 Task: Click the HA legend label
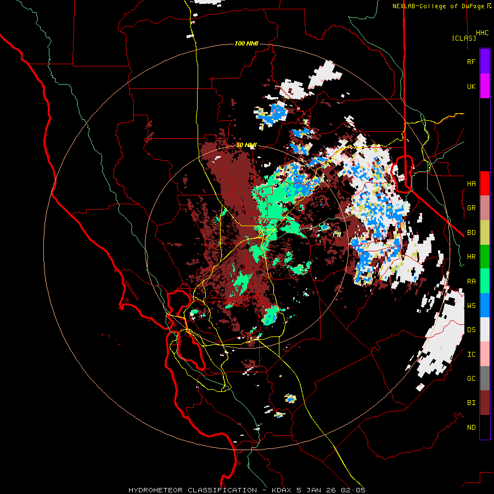(471, 184)
